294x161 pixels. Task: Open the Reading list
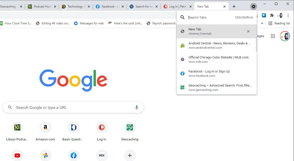coord(279,23)
